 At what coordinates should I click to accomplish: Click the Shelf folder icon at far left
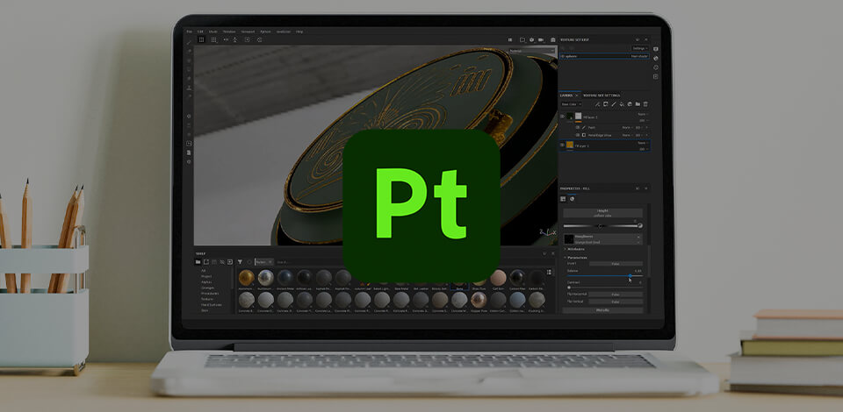point(198,262)
